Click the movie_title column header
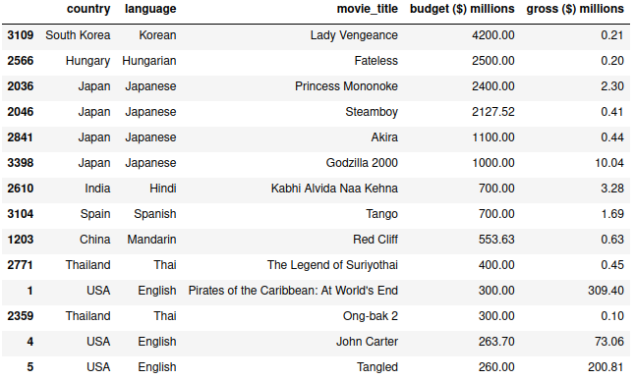635x380 pixels. (368, 9)
